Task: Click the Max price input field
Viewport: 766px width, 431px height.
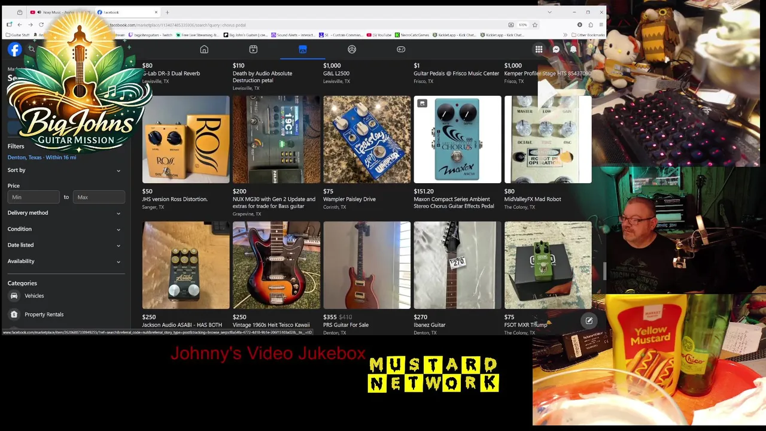Action: [x=99, y=197]
